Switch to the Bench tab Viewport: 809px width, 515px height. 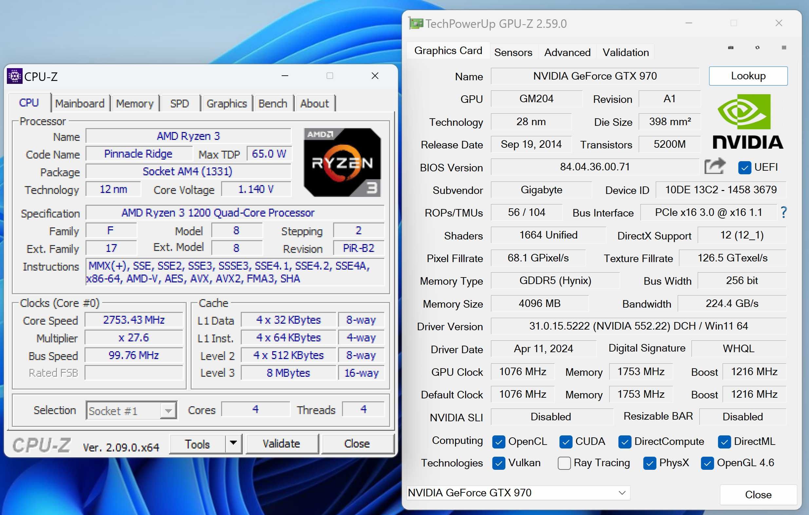(273, 103)
